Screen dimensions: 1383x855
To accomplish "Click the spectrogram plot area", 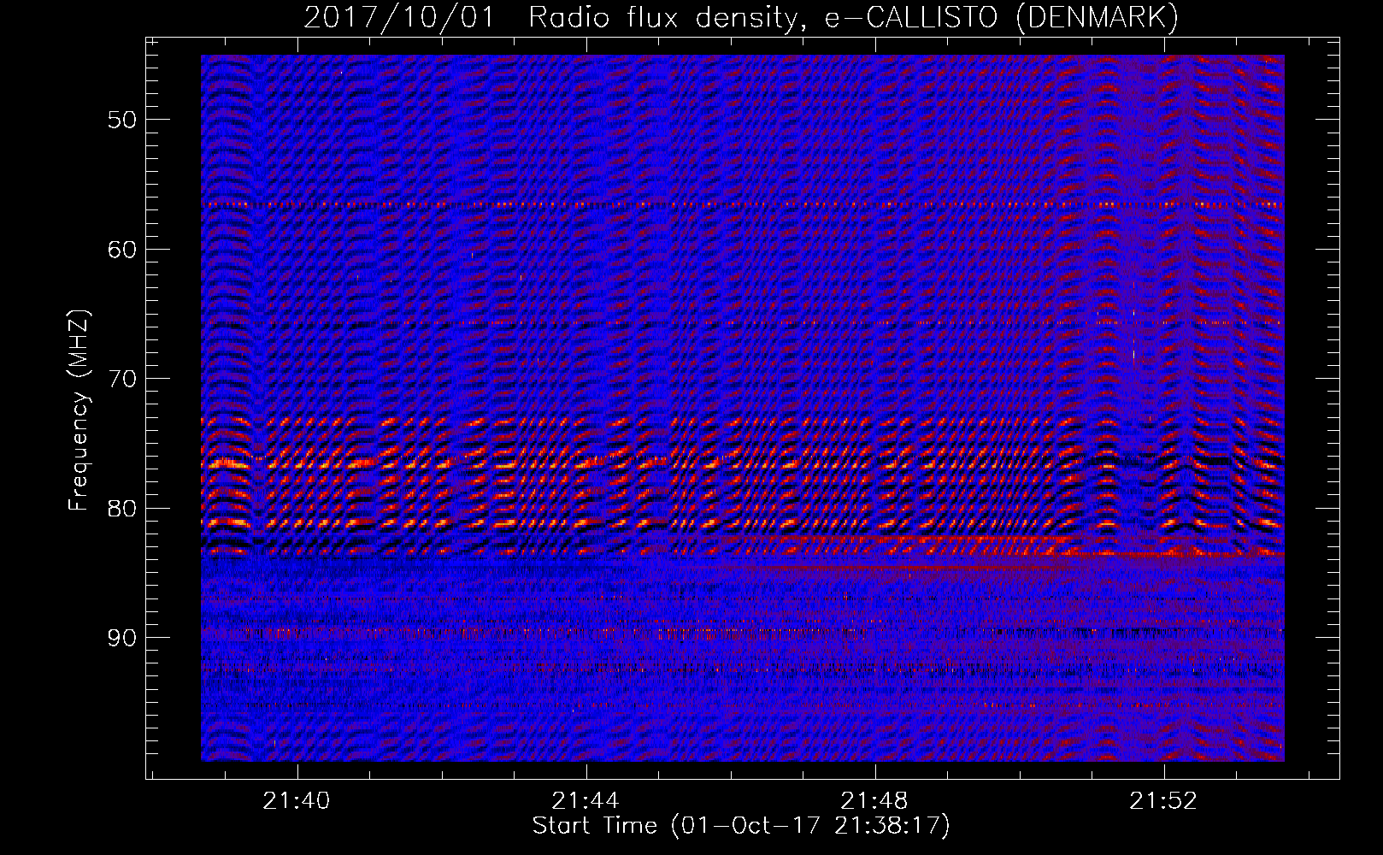I will tap(743, 408).
